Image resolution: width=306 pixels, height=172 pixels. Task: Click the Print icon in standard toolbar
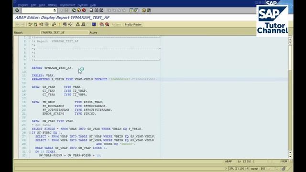[91, 11]
